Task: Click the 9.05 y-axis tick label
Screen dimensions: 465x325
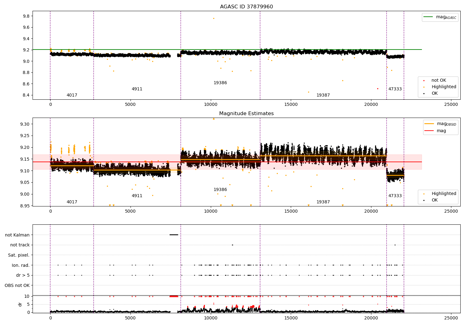Action: click(25, 183)
